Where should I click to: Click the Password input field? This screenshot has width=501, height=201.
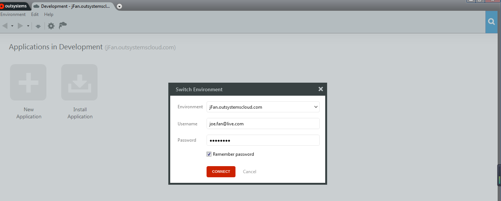pyautogui.click(x=263, y=140)
